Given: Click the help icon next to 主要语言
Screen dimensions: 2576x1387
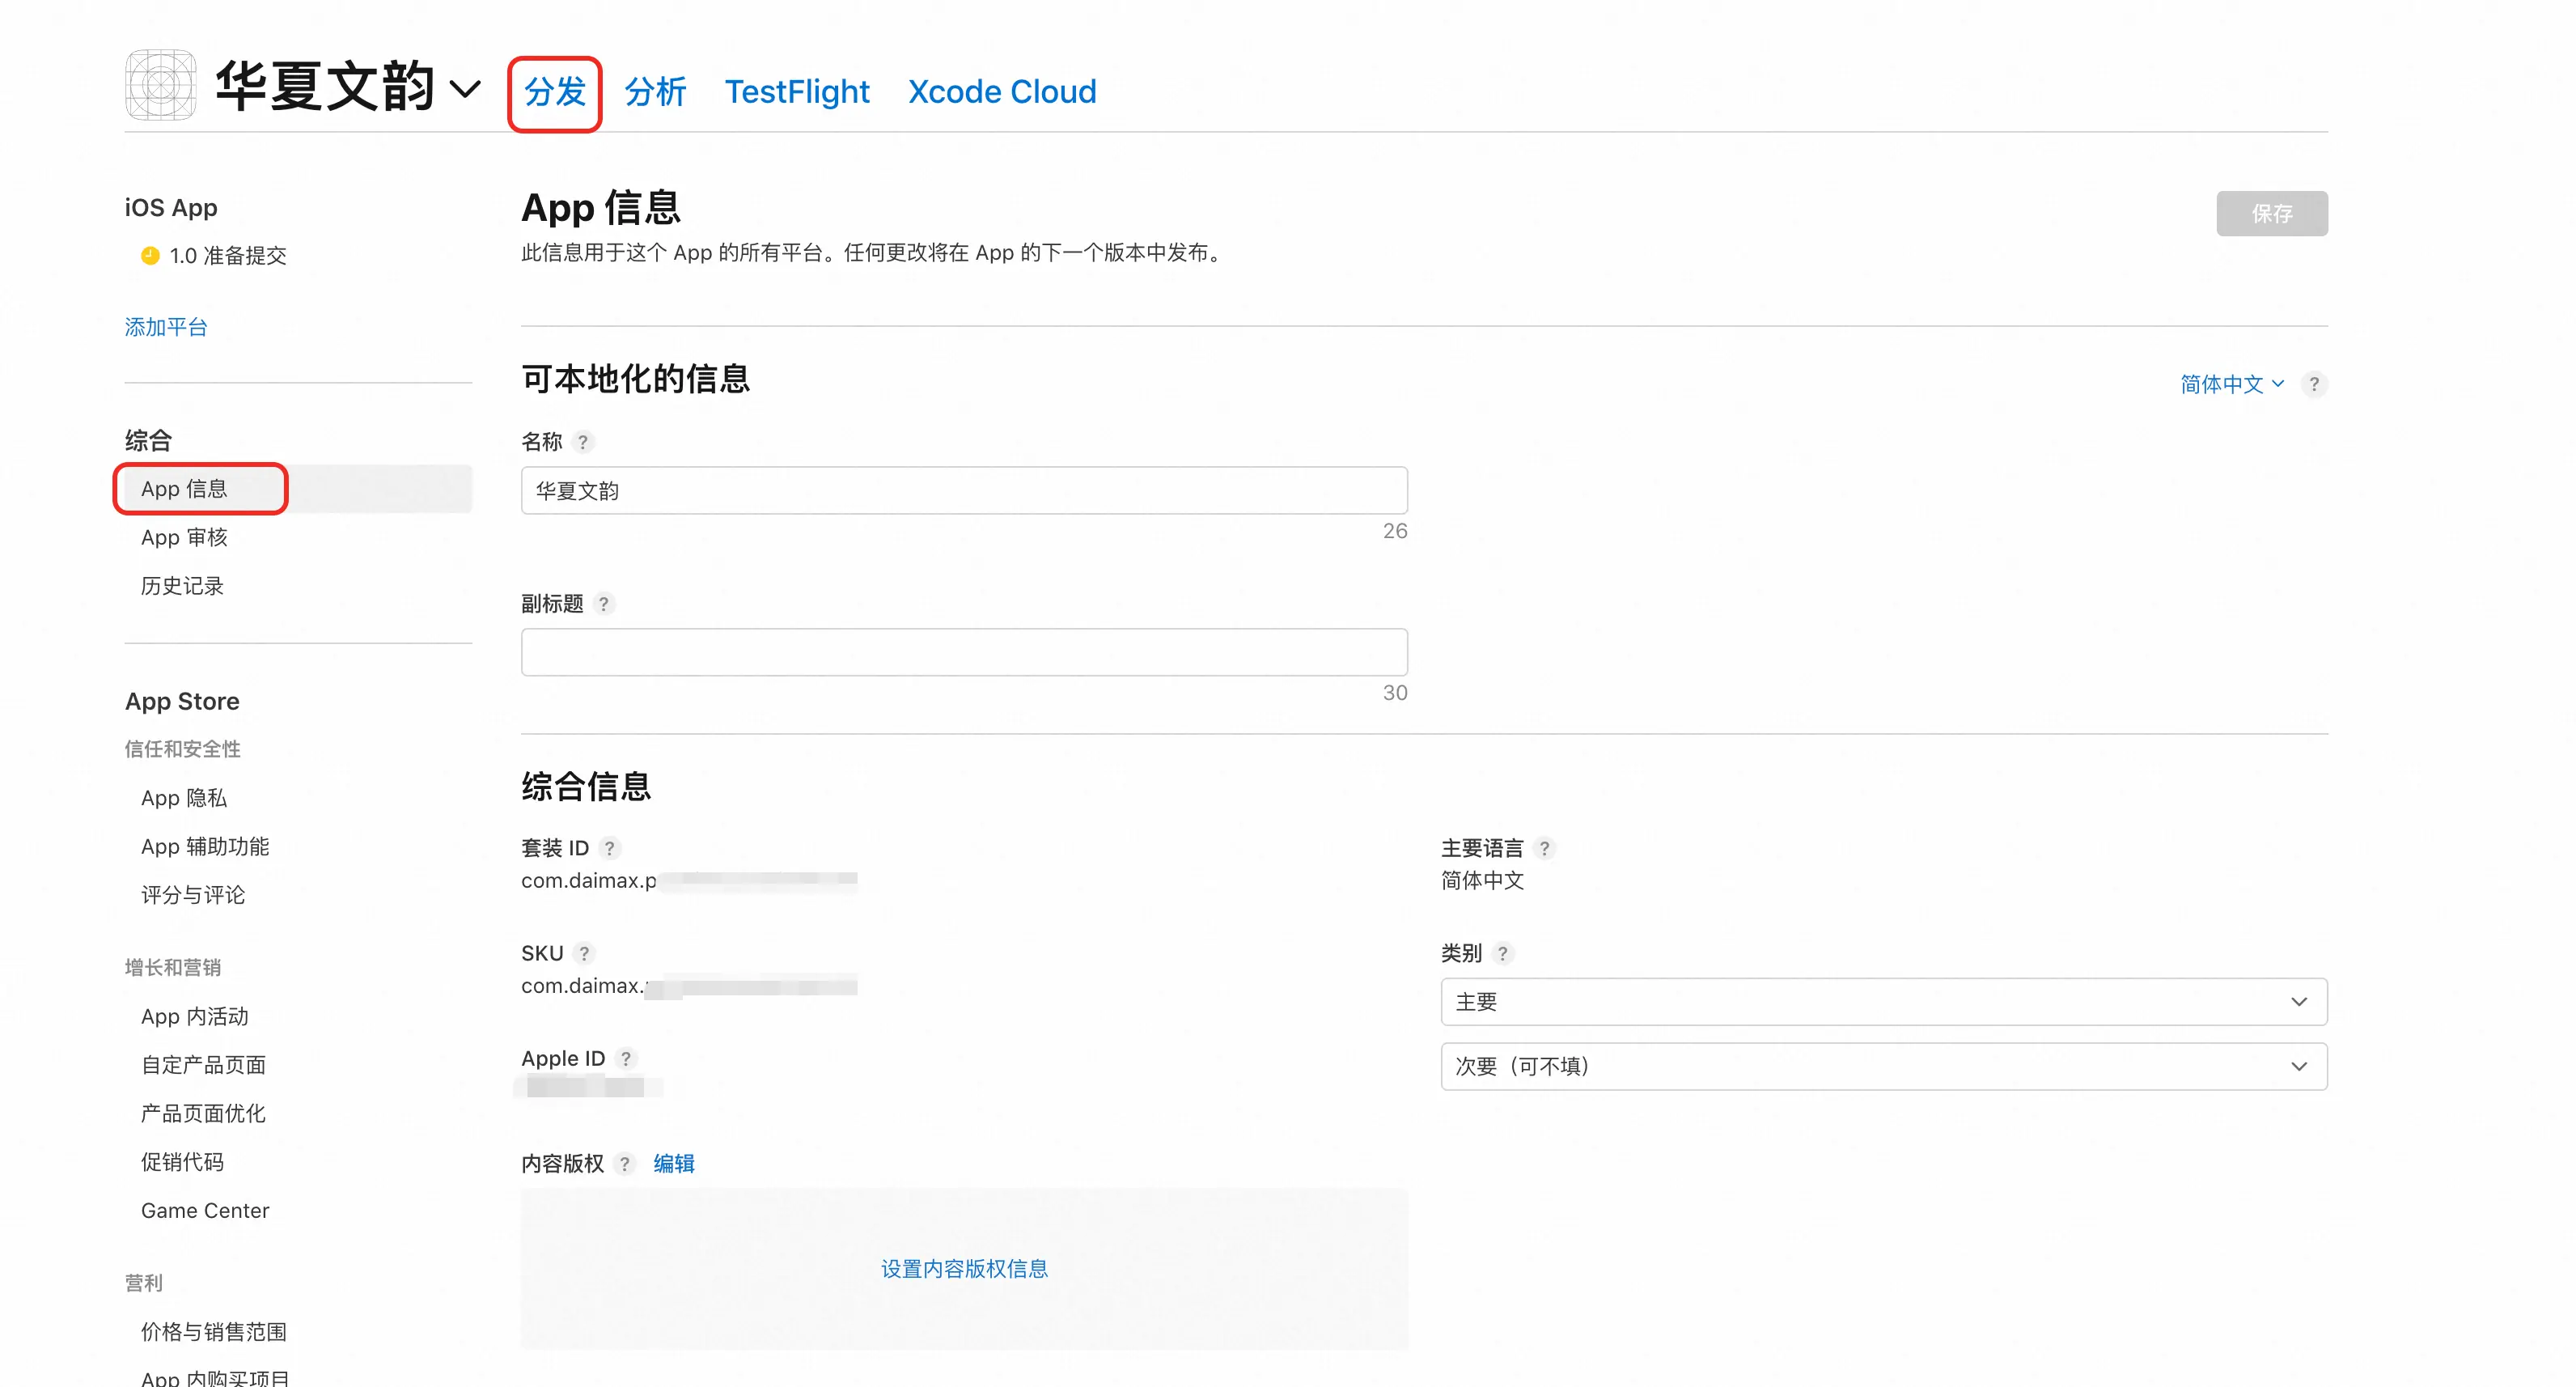Looking at the screenshot, I should [1545, 848].
